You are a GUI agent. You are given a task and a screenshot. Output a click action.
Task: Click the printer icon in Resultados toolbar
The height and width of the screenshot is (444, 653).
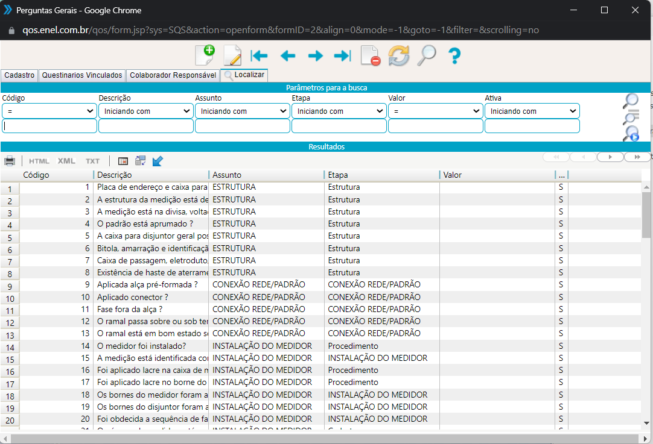point(10,161)
